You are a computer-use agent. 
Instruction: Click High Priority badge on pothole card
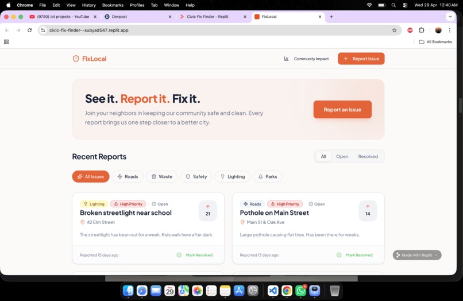pos(285,204)
